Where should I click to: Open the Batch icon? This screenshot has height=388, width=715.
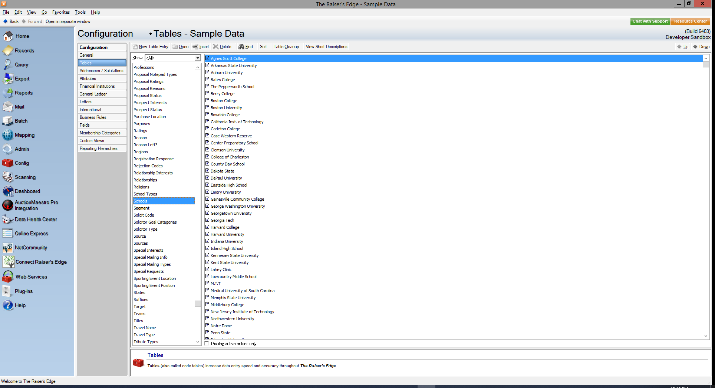pyautogui.click(x=8, y=121)
